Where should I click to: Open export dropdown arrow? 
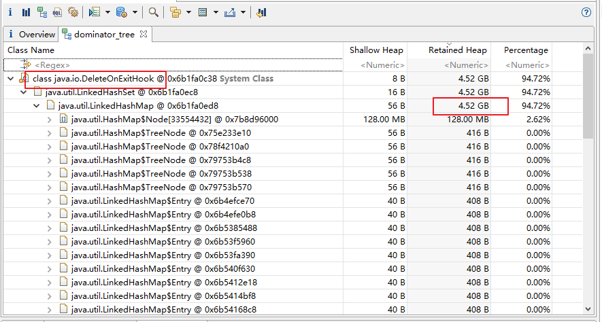point(243,12)
